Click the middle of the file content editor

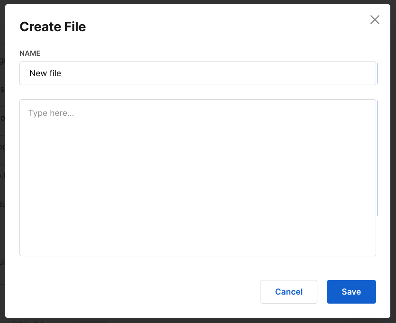[x=198, y=177]
